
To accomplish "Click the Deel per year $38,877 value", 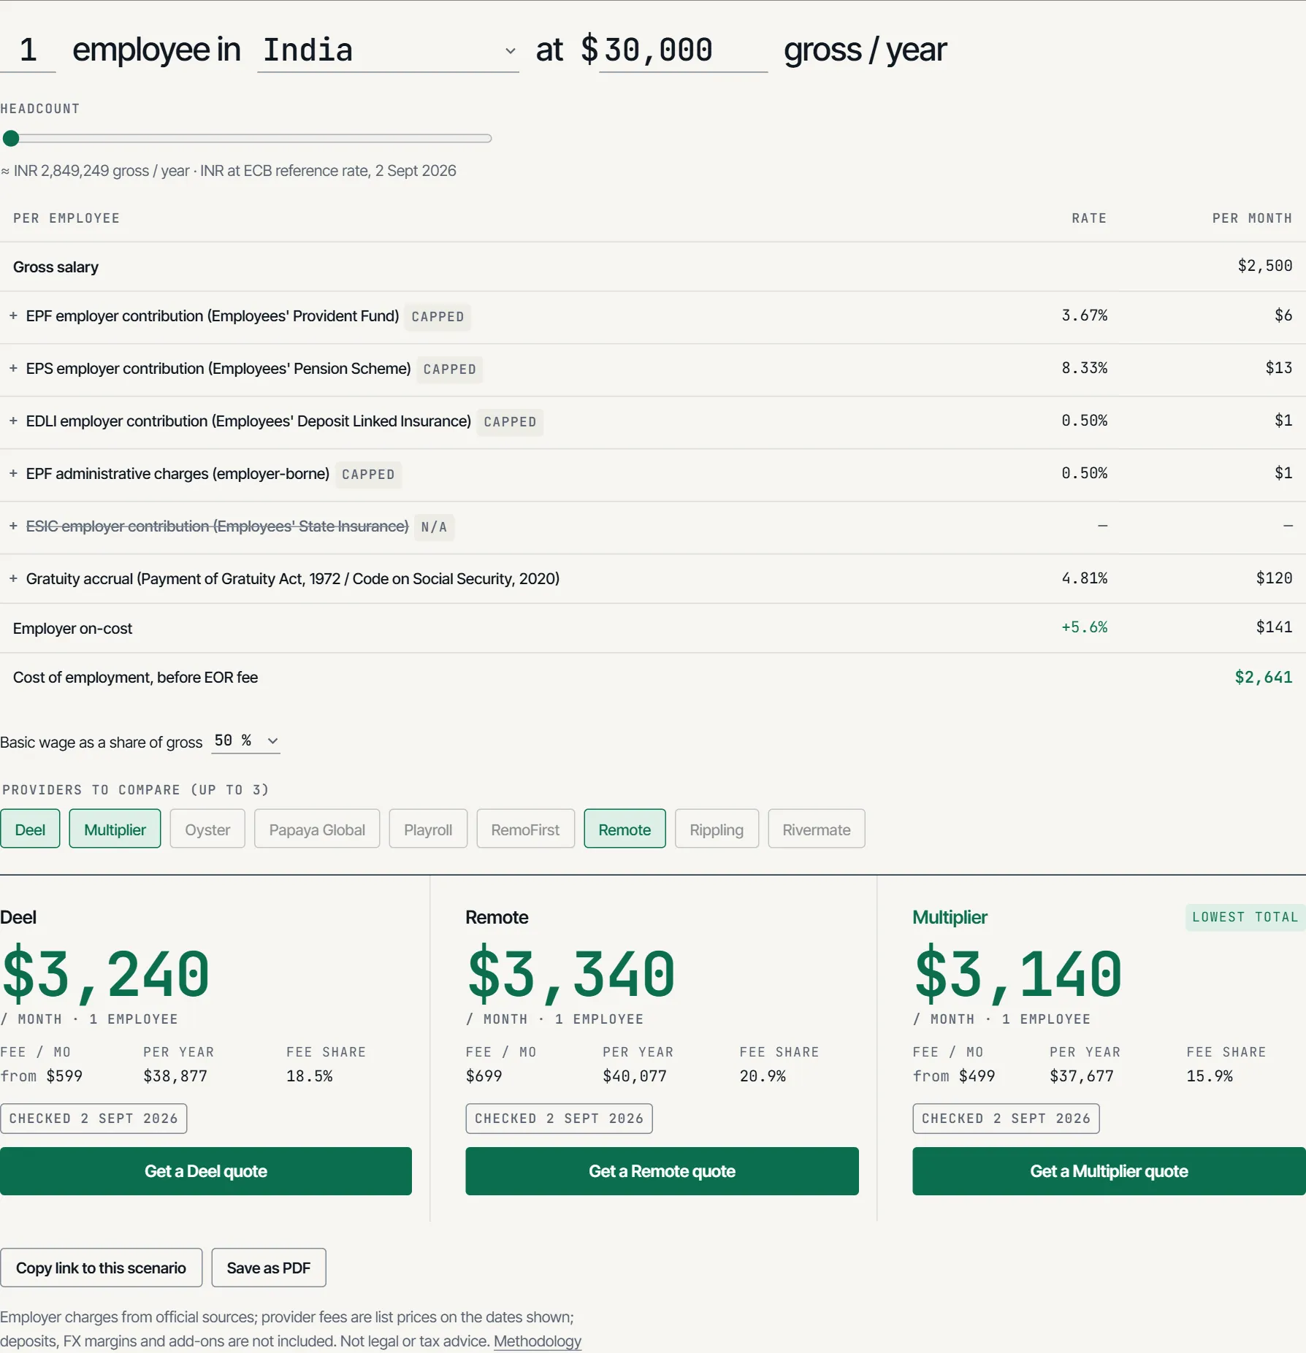I will 175,1076.
